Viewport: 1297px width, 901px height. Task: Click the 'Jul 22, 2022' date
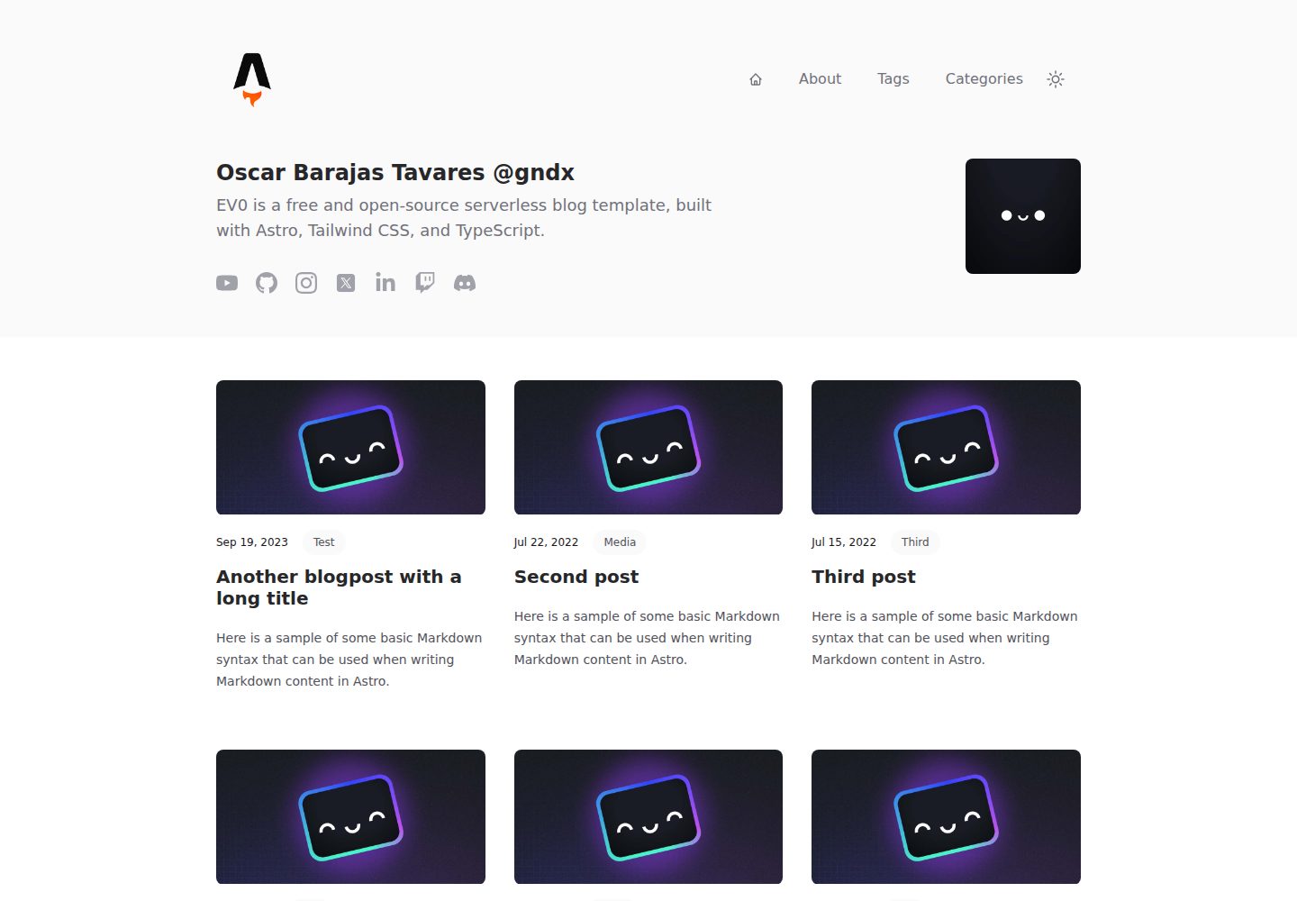546,542
